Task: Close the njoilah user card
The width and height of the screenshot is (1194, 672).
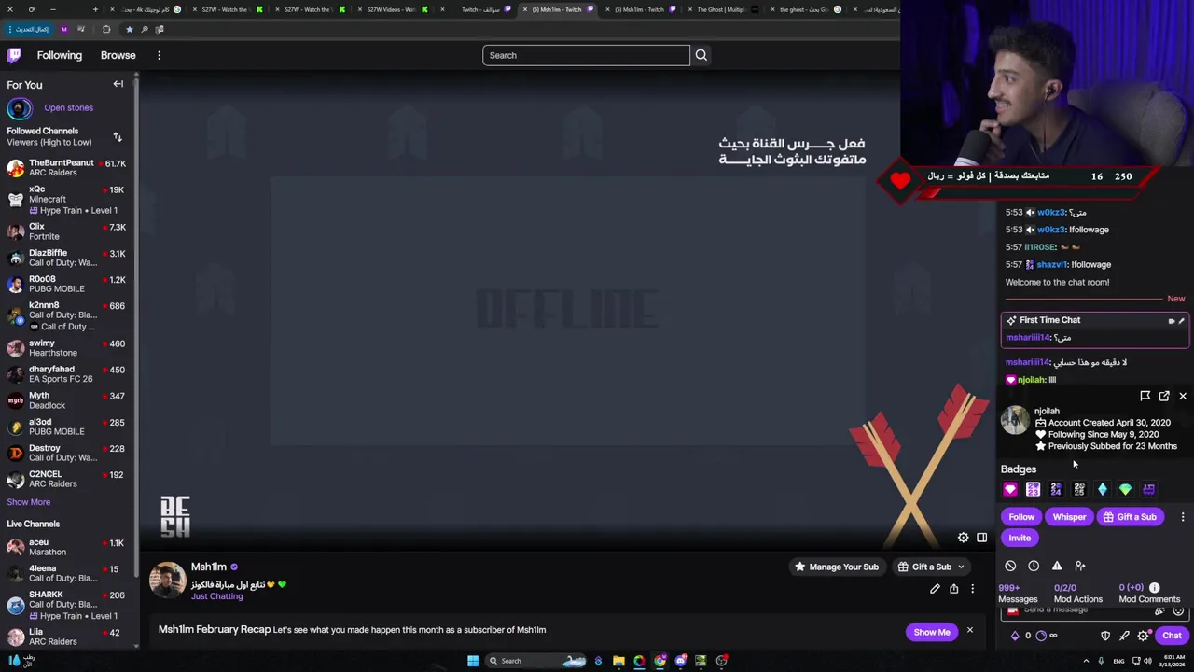Action: 1183,396
